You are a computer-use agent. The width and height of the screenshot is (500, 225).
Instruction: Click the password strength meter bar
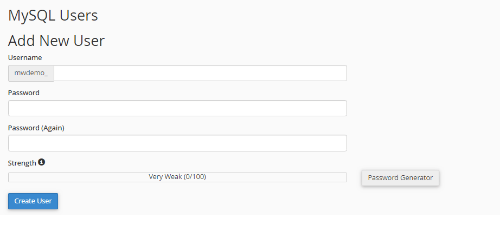(177, 177)
